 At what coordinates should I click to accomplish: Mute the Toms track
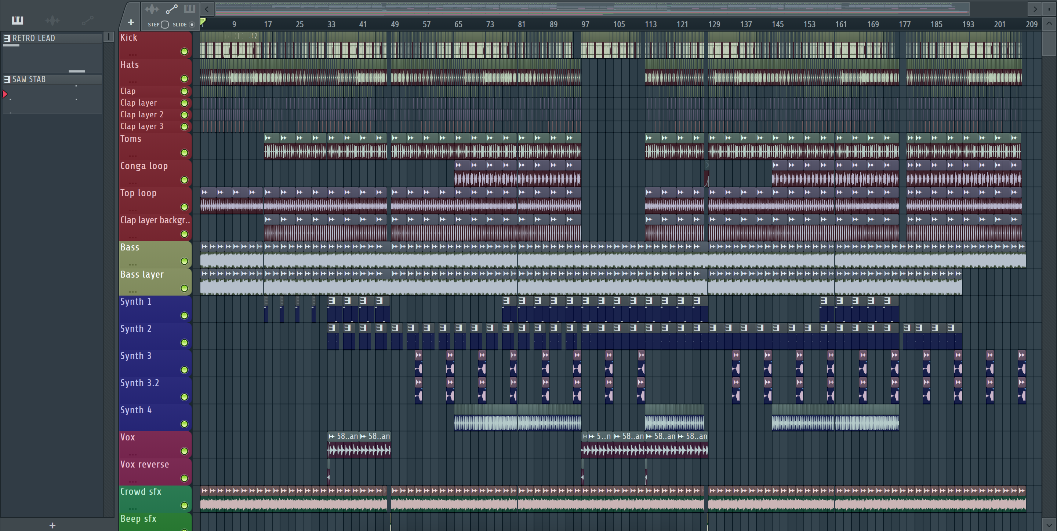[x=184, y=153]
